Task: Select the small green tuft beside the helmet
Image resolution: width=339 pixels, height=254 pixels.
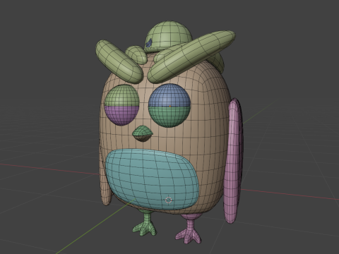Action: coord(136,54)
